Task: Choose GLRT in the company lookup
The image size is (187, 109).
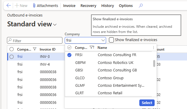Action: pos(79,93)
